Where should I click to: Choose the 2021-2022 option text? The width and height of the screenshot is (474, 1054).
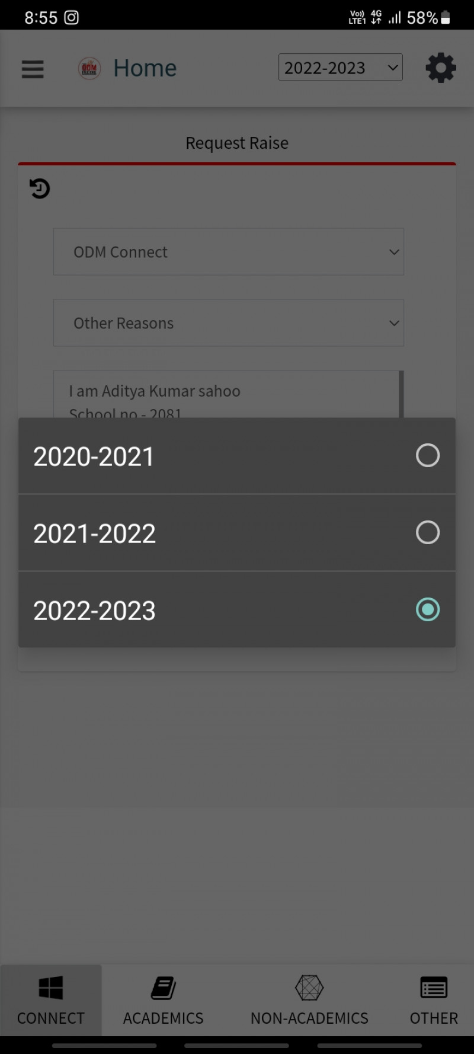pyautogui.click(x=95, y=534)
